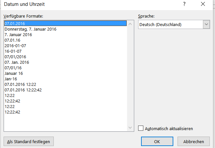This screenshot has height=148, width=215.
Task: Click Als Standard festlegen button
Action: [29, 141]
